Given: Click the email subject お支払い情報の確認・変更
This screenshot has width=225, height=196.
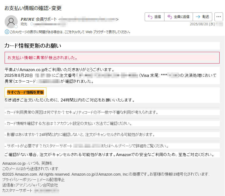Looking at the screenshot, I should (33, 8).
